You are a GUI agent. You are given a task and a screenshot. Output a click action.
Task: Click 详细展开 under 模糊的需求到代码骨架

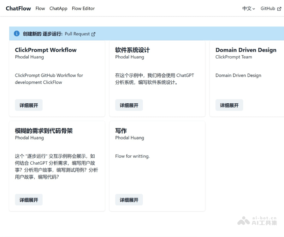click(29, 200)
